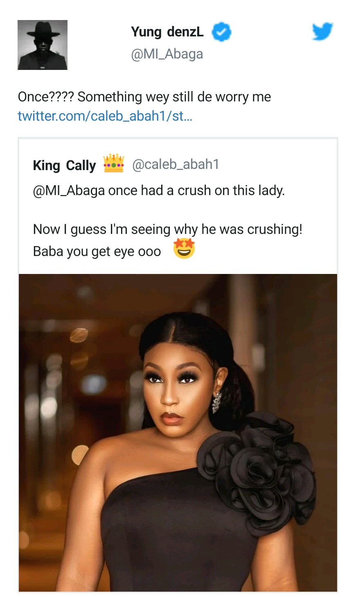Image resolution: width=358 pixels, height=597 pixels.
Task: Visit the @caleb_abah1 handle
Action: coord(176,164)
